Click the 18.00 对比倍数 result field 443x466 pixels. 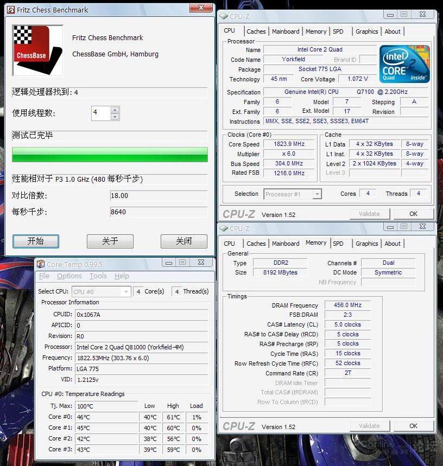(x=159, y=195)
